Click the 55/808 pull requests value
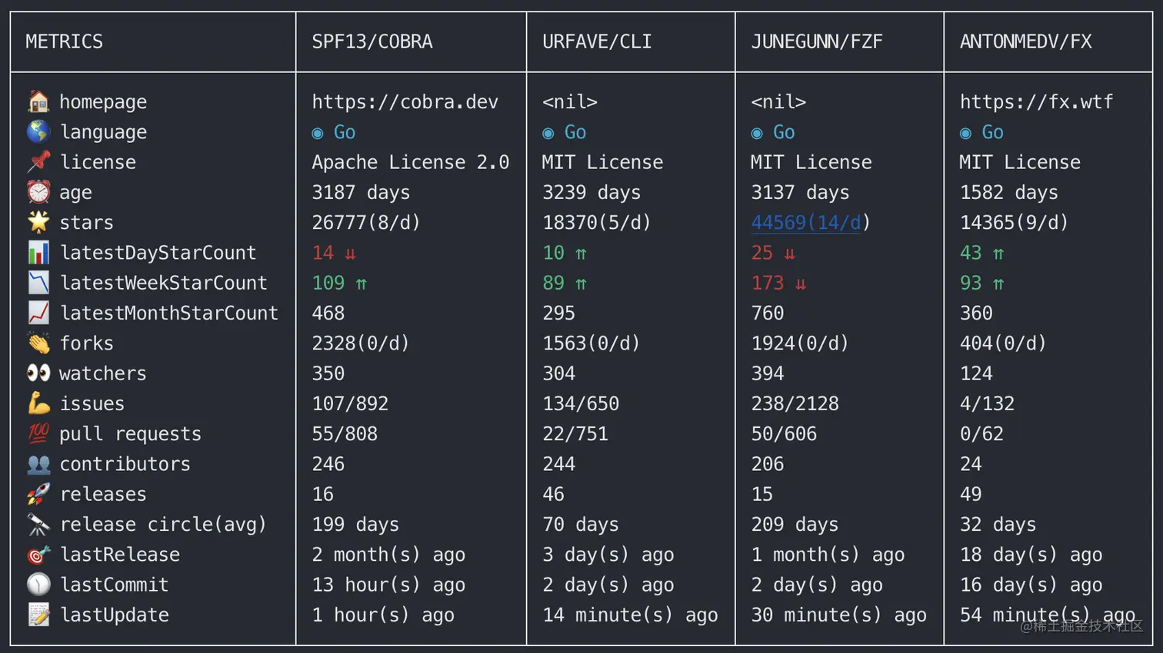1163x653 pixels. [x=345, y=434]
